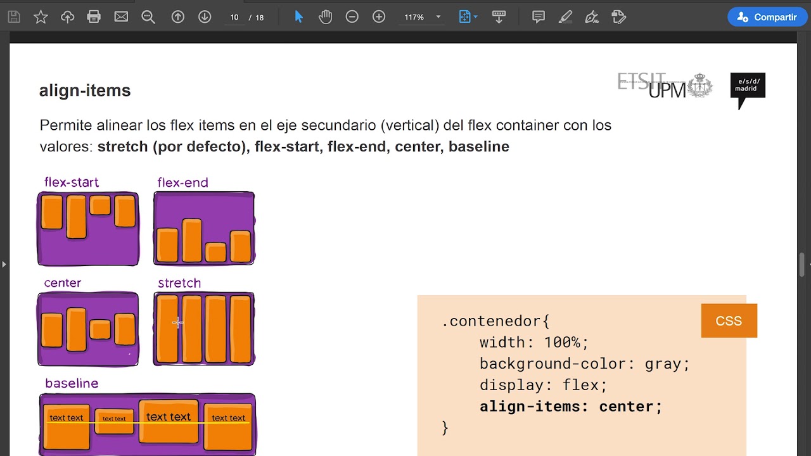Go to the next page arrow

click(205, 17)
